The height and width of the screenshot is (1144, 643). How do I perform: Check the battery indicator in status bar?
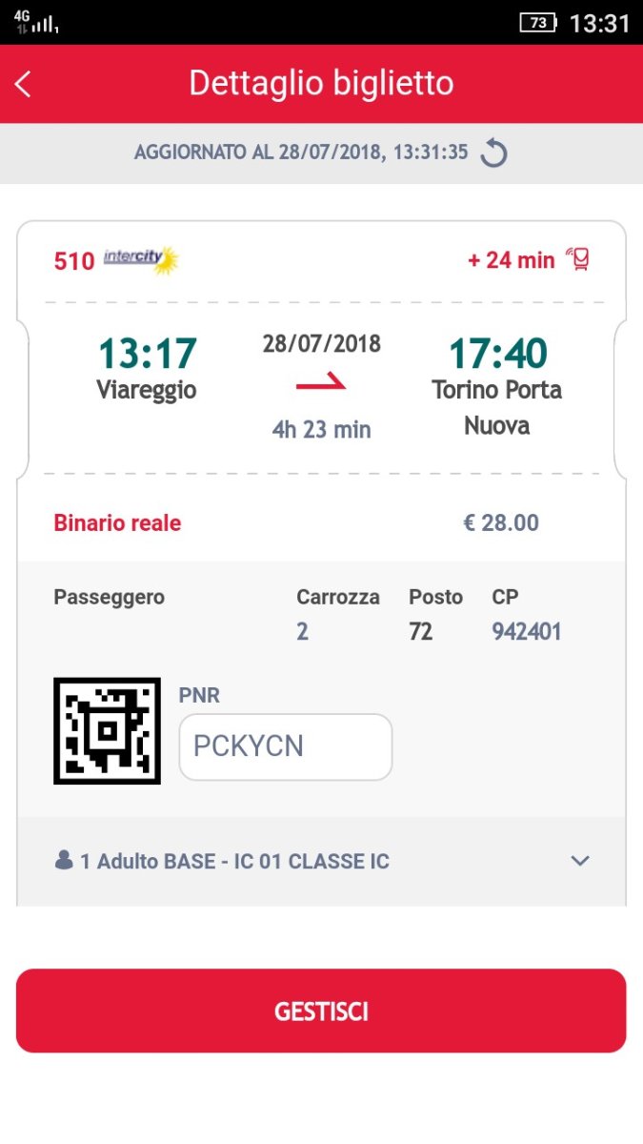[x=538, y=23]
